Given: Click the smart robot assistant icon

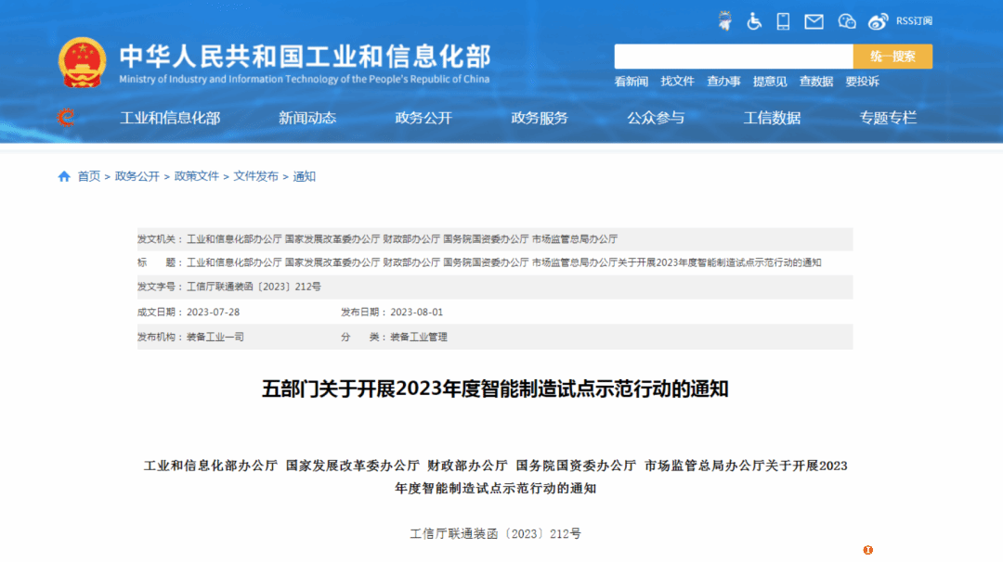Looking at the screenshot, I should [x=724, y=20].
